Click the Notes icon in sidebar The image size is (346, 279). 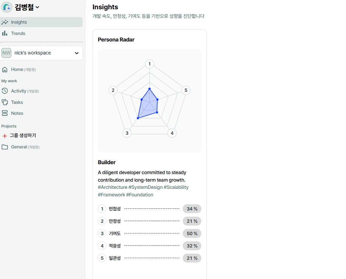5,113
